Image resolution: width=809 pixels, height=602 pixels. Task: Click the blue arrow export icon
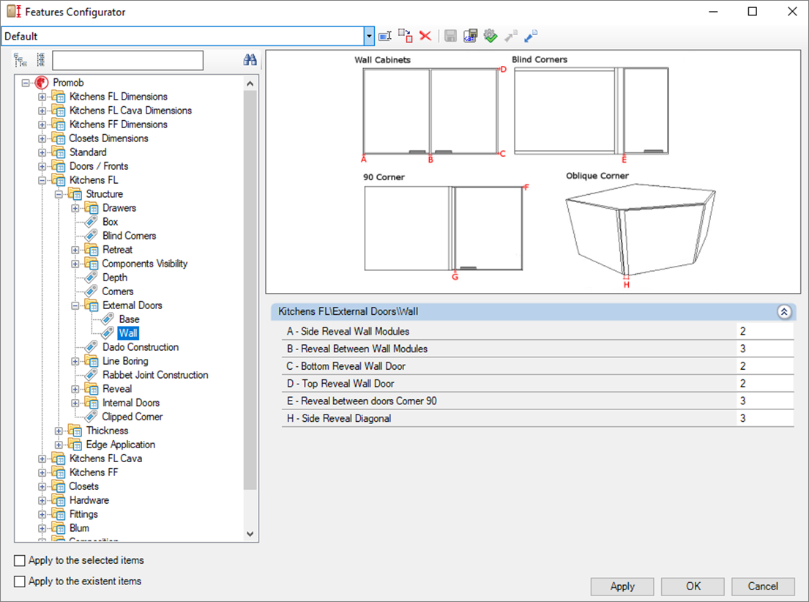[531, 36]
